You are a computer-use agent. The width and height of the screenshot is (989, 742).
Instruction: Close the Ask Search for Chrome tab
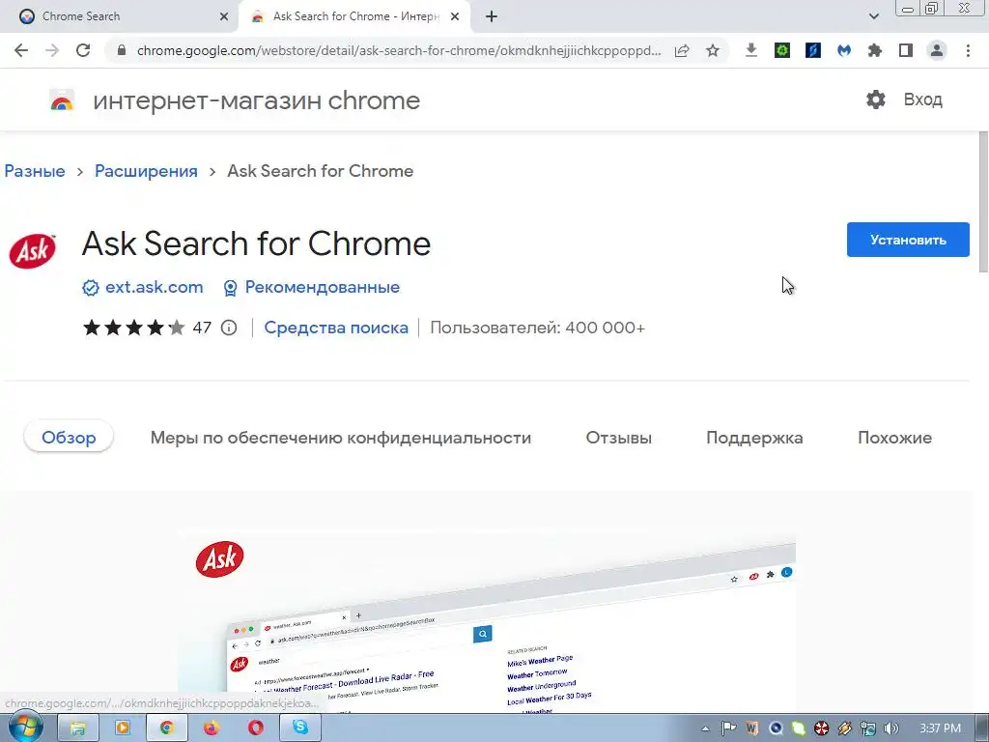[x=455, y=16]
